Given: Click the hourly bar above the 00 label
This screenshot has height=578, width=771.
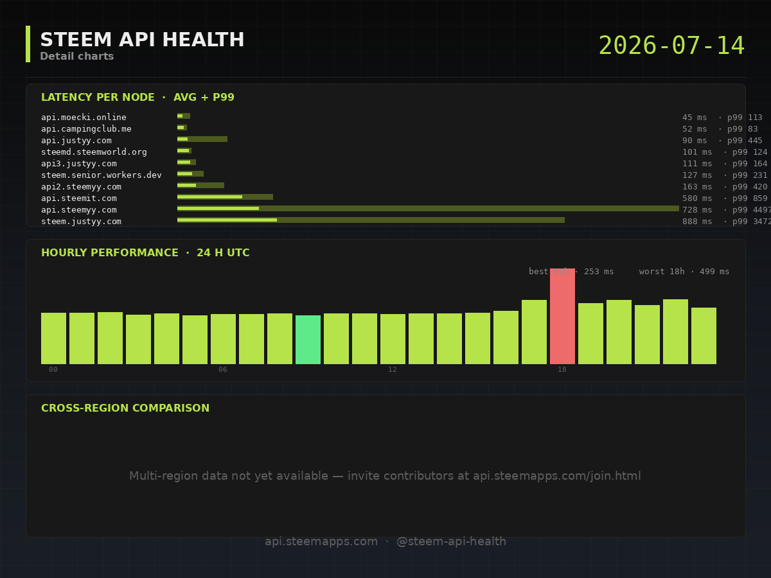Looking at the screenshot, I should (x=53, y=338).
